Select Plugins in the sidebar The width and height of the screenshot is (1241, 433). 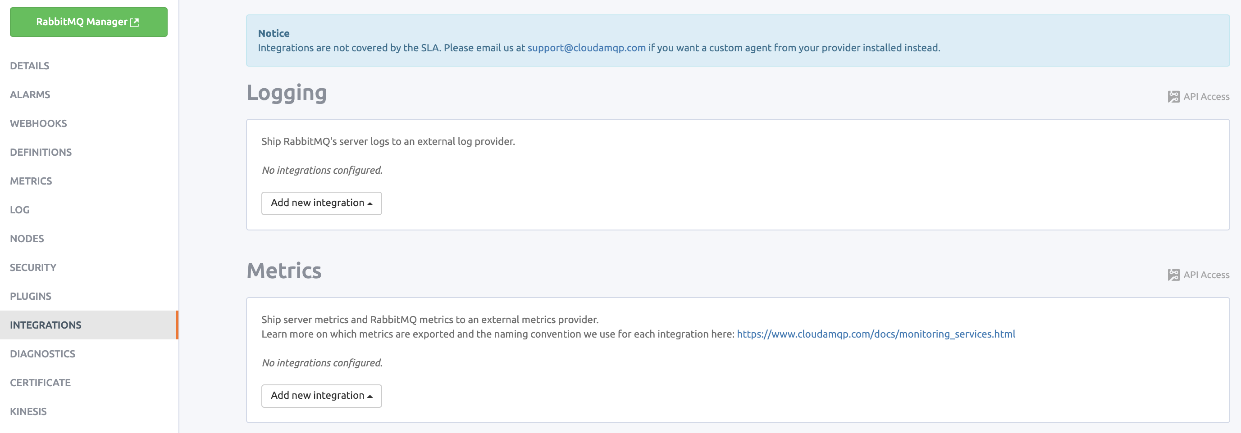(31, 297)
